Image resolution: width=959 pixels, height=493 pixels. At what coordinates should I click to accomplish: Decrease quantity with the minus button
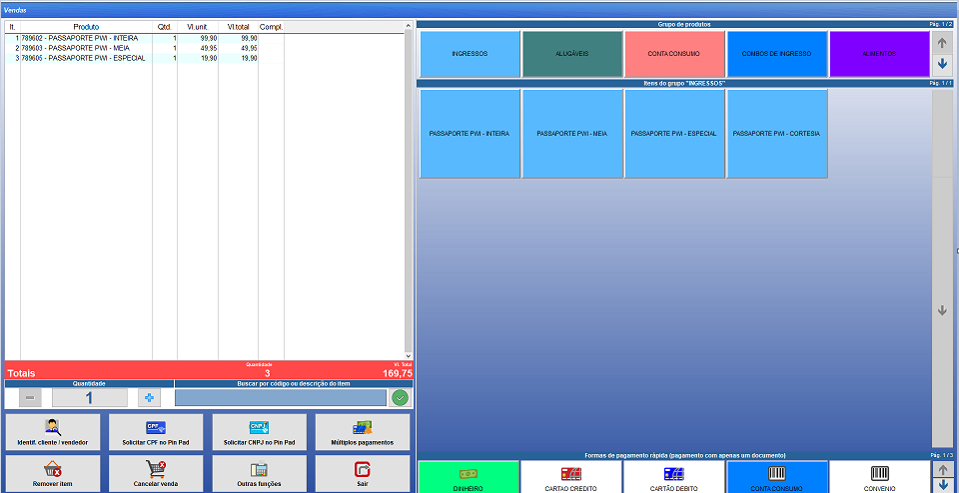[30, 397]
